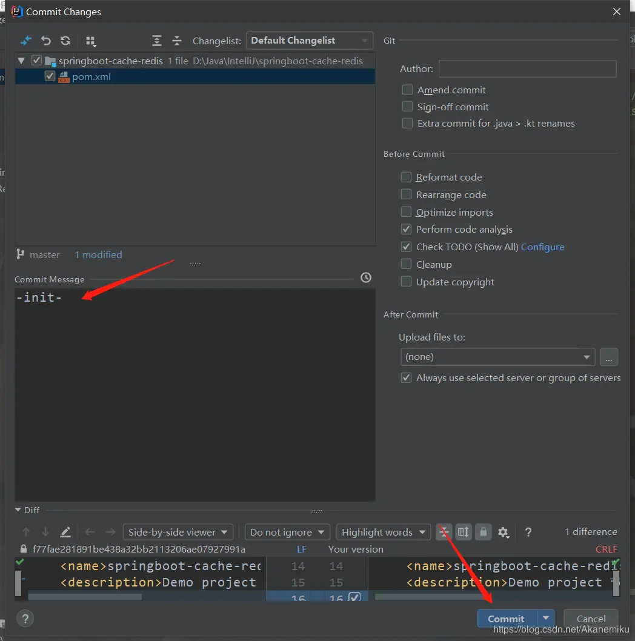The width and height of the screenshot is (635, 641).
Task: Open diff settings gear icon
Action: click(503, 532)
